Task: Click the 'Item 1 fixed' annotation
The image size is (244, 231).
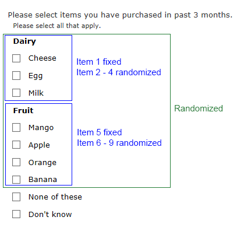Action: (x=99, y=62)
